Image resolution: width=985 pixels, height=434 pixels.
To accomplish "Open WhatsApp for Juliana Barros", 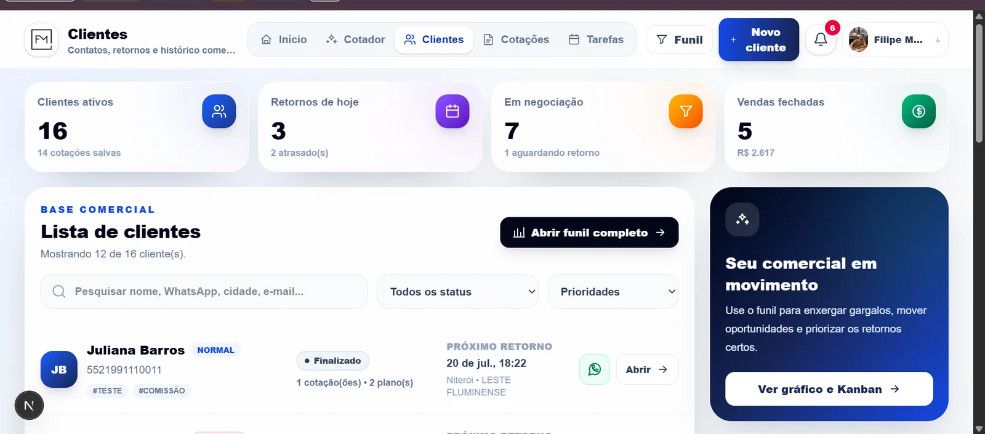I will click(x=595, y=369).
